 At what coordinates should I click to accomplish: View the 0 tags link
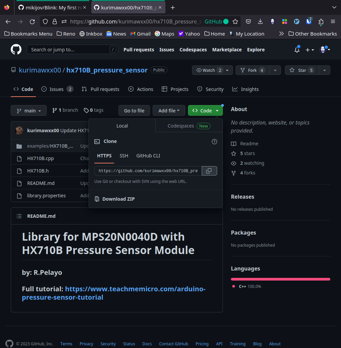coord(93,110)
